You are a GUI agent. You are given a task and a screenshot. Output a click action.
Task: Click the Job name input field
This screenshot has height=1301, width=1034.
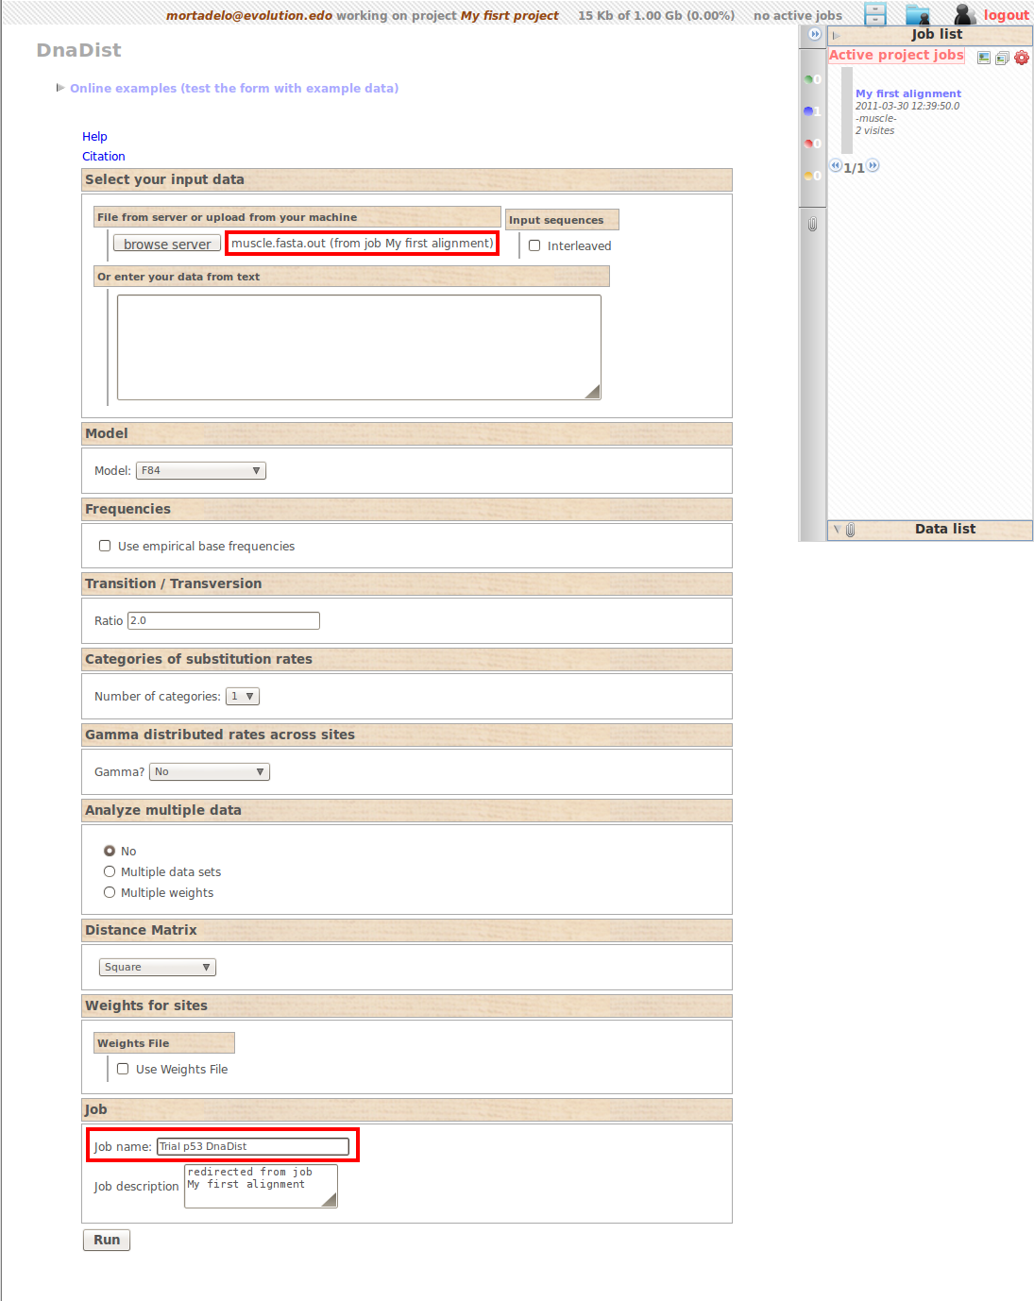(252, 1146)
